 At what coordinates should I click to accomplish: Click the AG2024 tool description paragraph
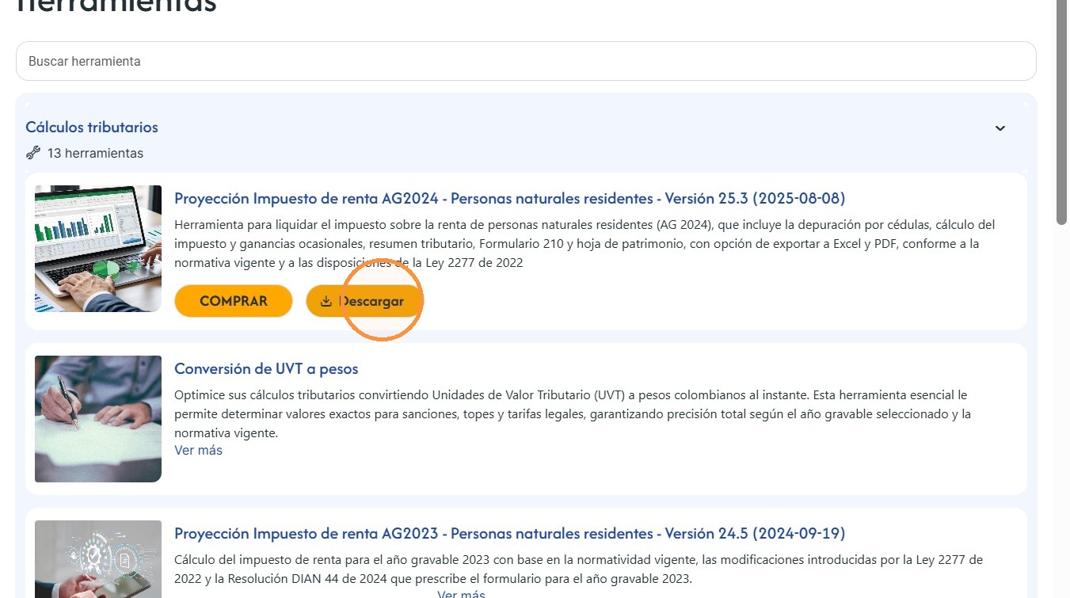coord(585,244)
